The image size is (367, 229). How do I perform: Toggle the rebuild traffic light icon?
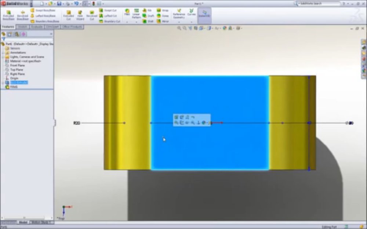93,4
